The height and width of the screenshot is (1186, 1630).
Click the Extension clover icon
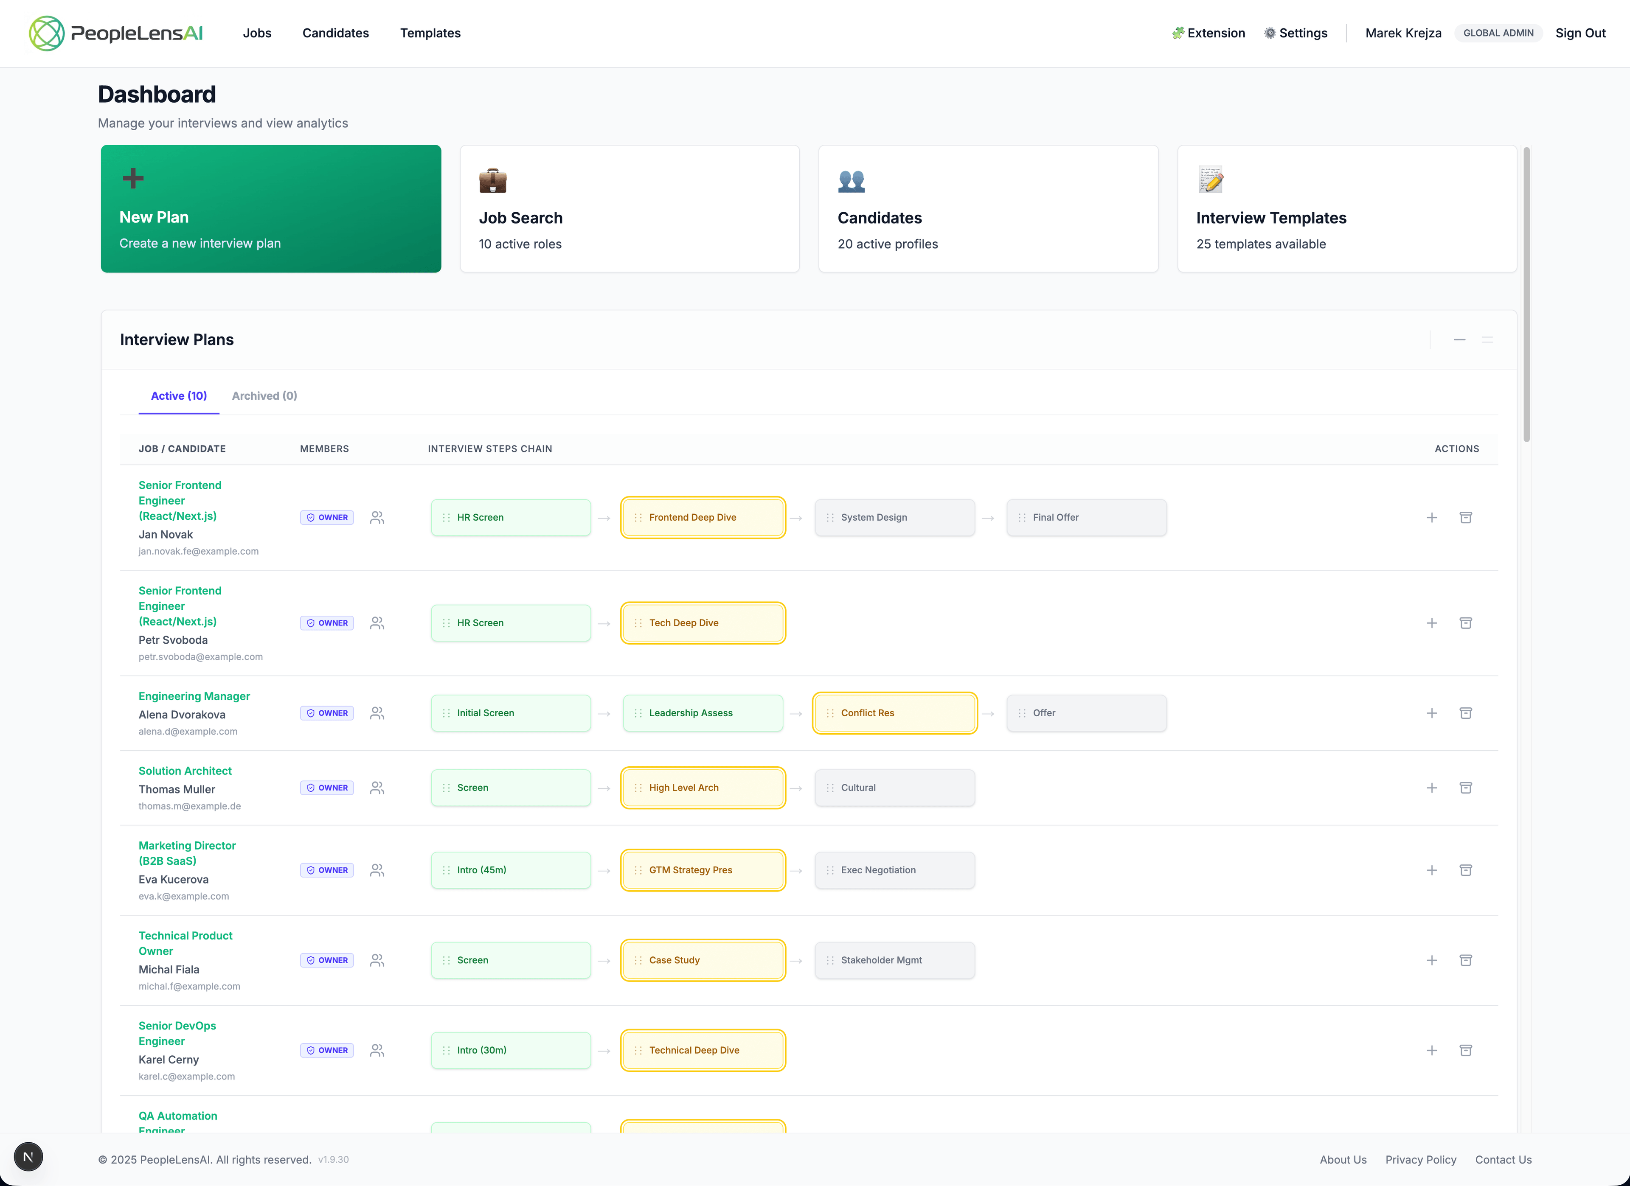[1179, 33]
